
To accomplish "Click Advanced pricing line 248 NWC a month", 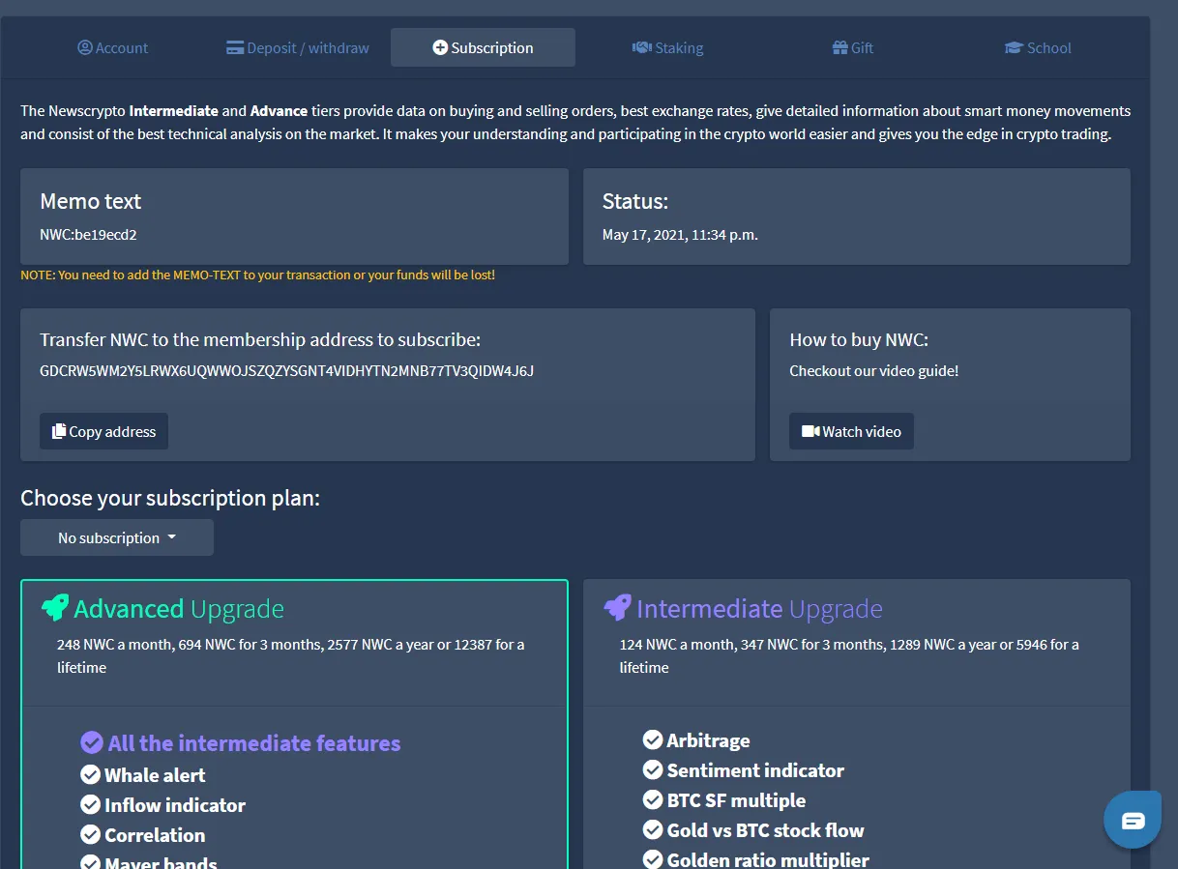I will [290, 655].
